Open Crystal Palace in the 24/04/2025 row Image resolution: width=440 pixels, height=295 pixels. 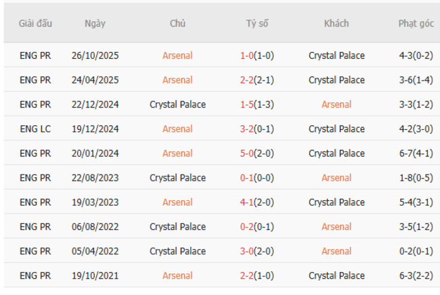[x=336, y=80]
